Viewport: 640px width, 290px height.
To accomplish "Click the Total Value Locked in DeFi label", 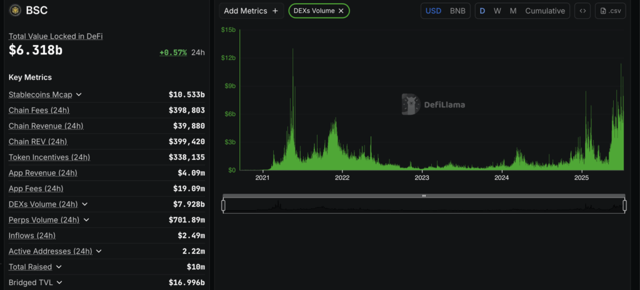I will 56,36.
